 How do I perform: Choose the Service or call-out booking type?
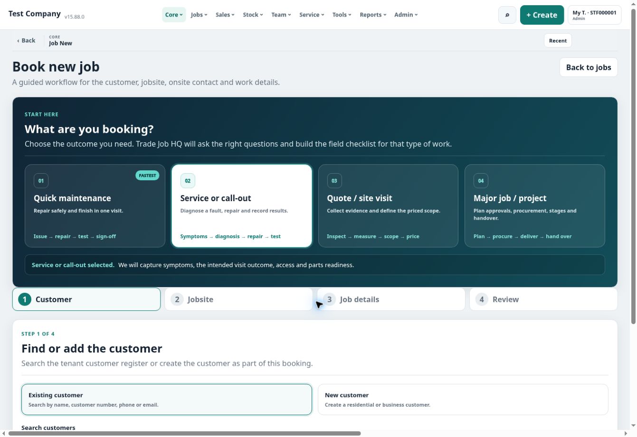(x=242, y=206)
